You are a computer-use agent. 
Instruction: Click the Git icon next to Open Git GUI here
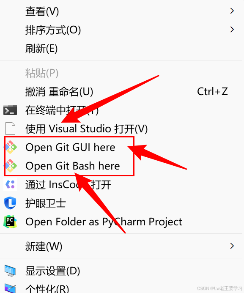click(x=10, y=147)
